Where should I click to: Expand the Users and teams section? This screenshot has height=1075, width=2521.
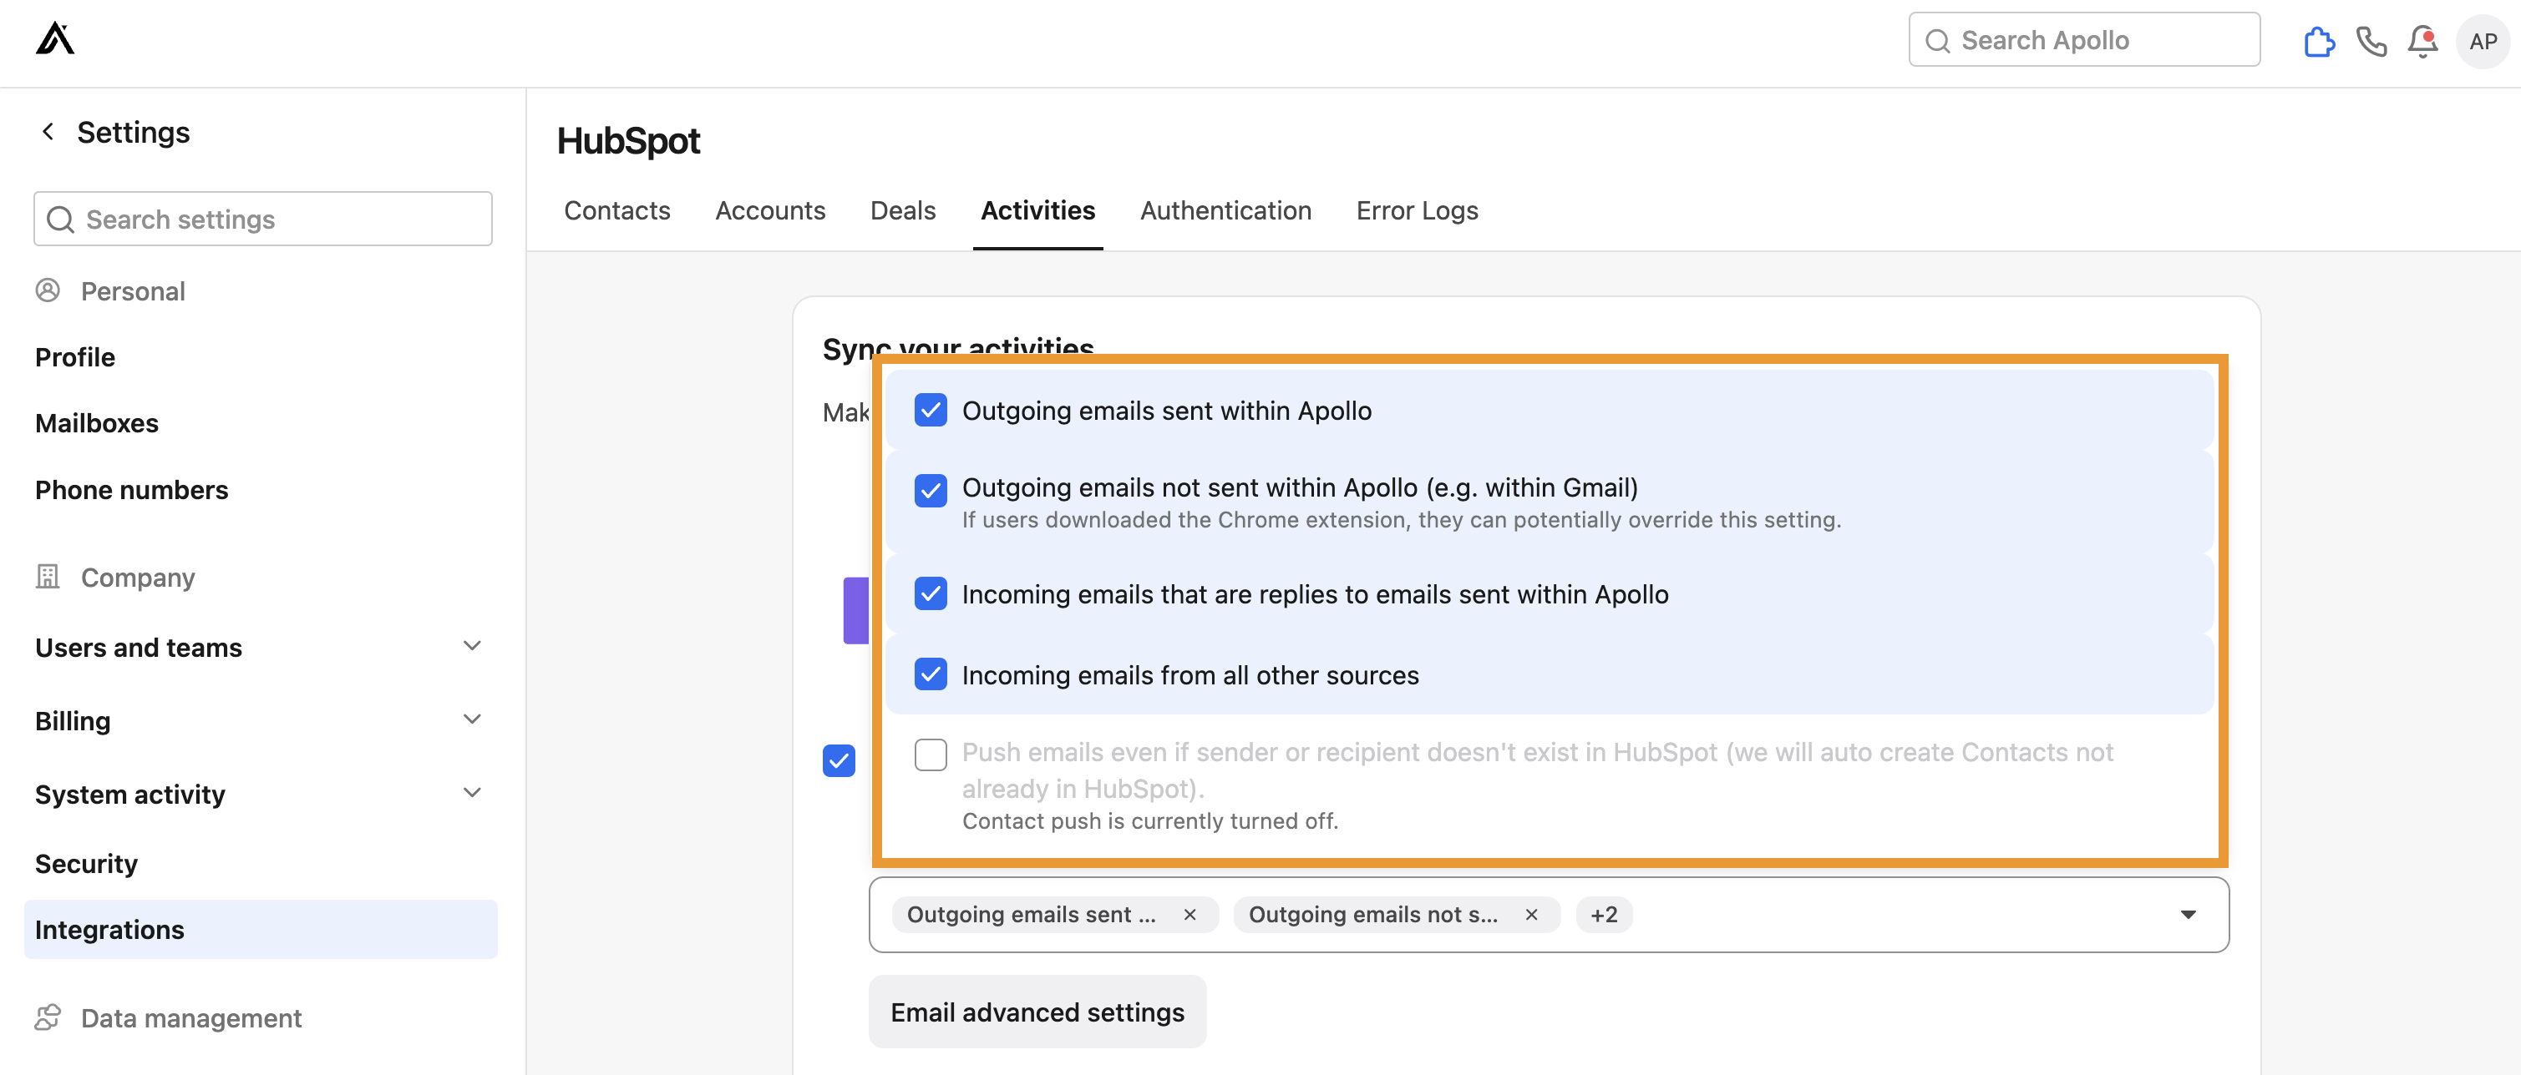[x=473, y=646]
